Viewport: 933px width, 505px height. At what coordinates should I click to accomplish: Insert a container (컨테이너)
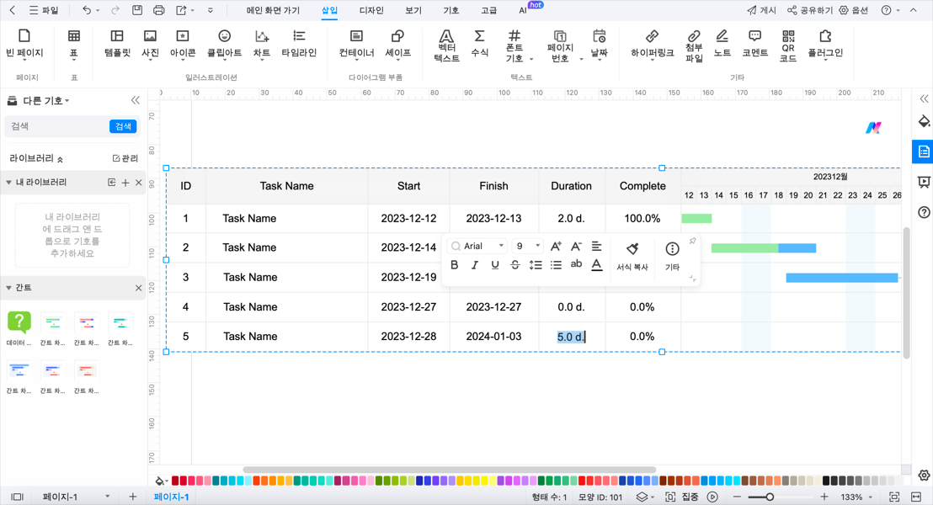click(x=356, y=44)
